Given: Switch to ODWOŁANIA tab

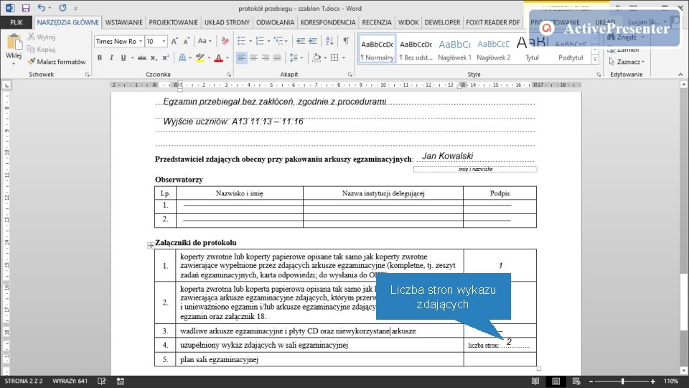Looking at the screenshot, I should tap(275, 22).
